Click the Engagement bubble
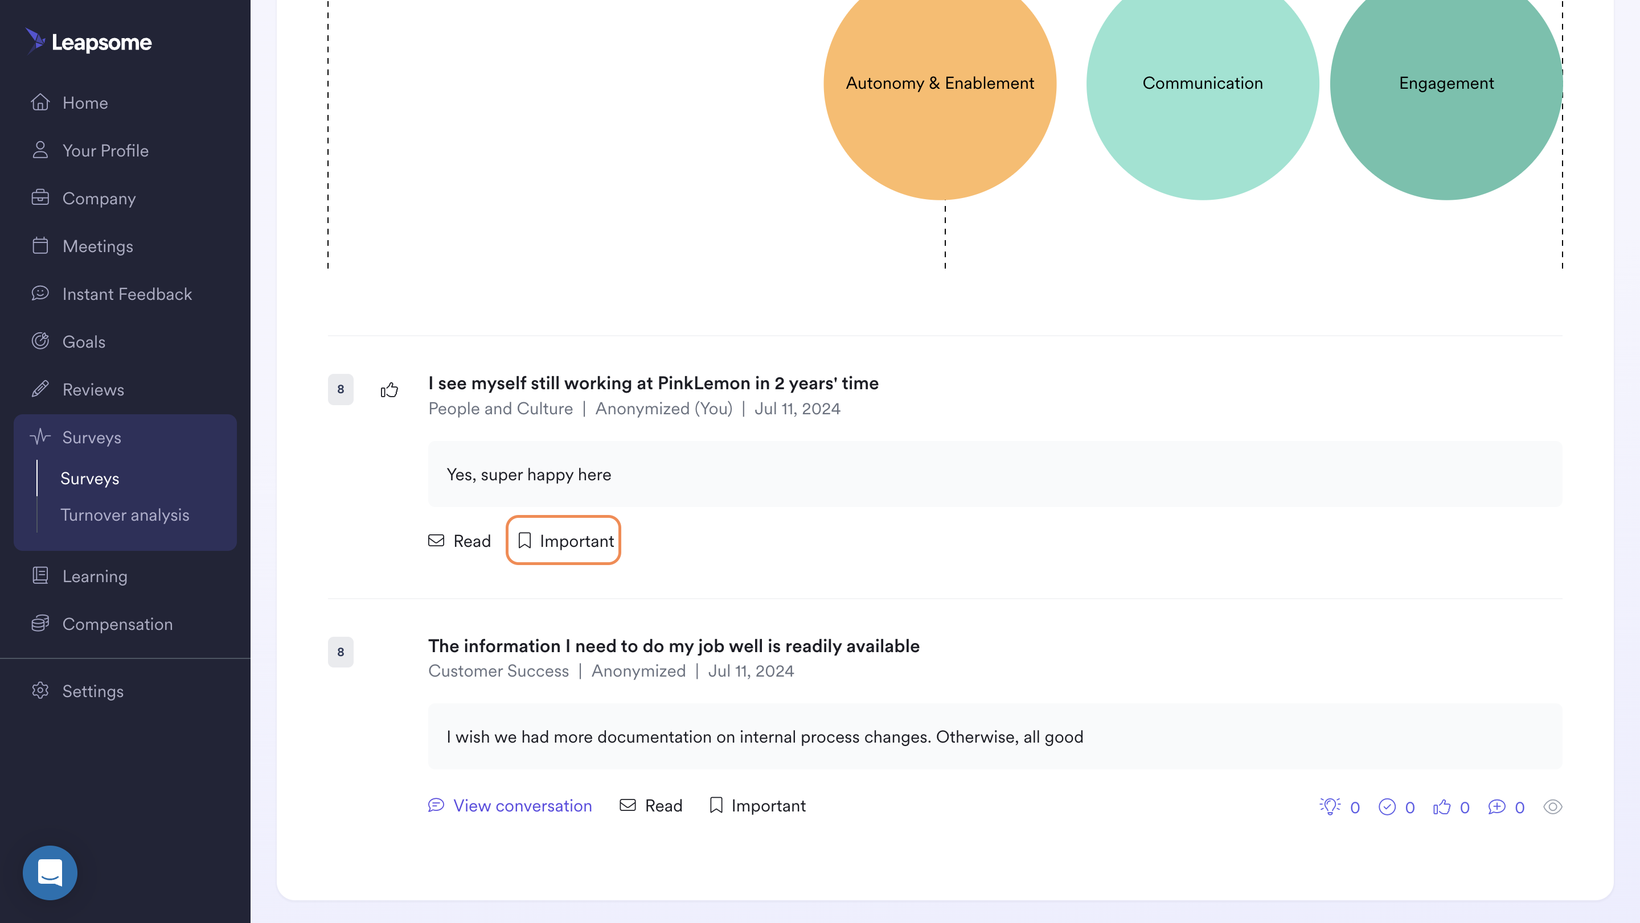This screenshot has height=923, width=1640. [1446, 83]
